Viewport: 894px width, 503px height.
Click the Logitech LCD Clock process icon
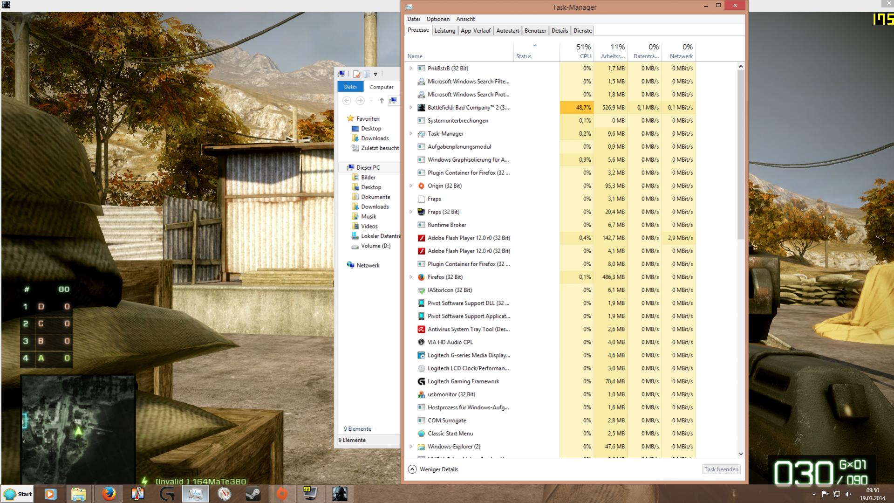click(x=421, y=369)
